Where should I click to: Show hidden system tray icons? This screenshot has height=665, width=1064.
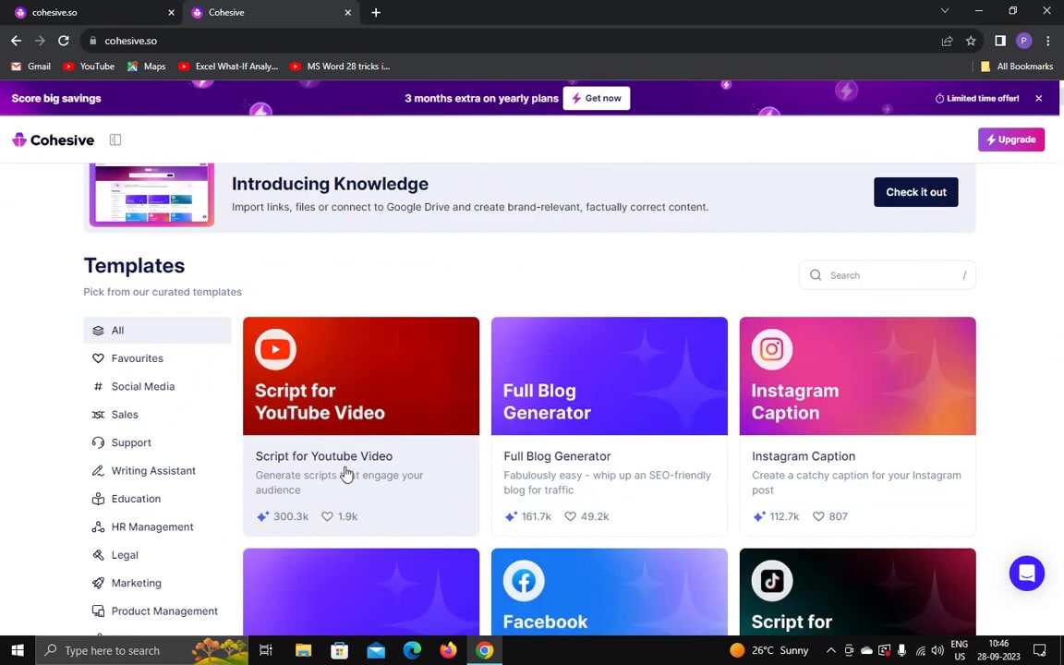(830, 650)
